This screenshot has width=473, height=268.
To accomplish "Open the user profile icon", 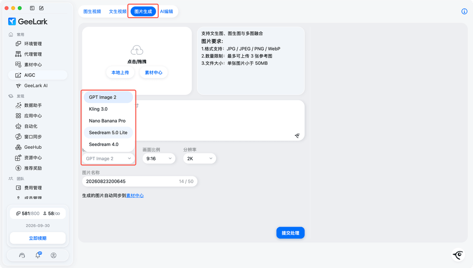I will 54,256.
